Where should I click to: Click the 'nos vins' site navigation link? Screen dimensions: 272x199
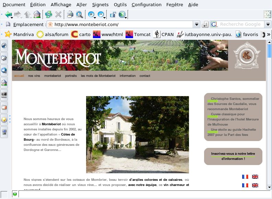pyautogui.click(x=34, y=76)
